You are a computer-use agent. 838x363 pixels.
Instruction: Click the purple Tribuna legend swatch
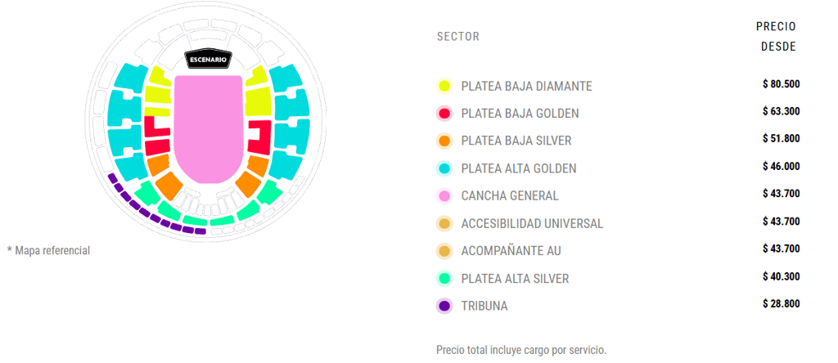[x=444, y=307]
